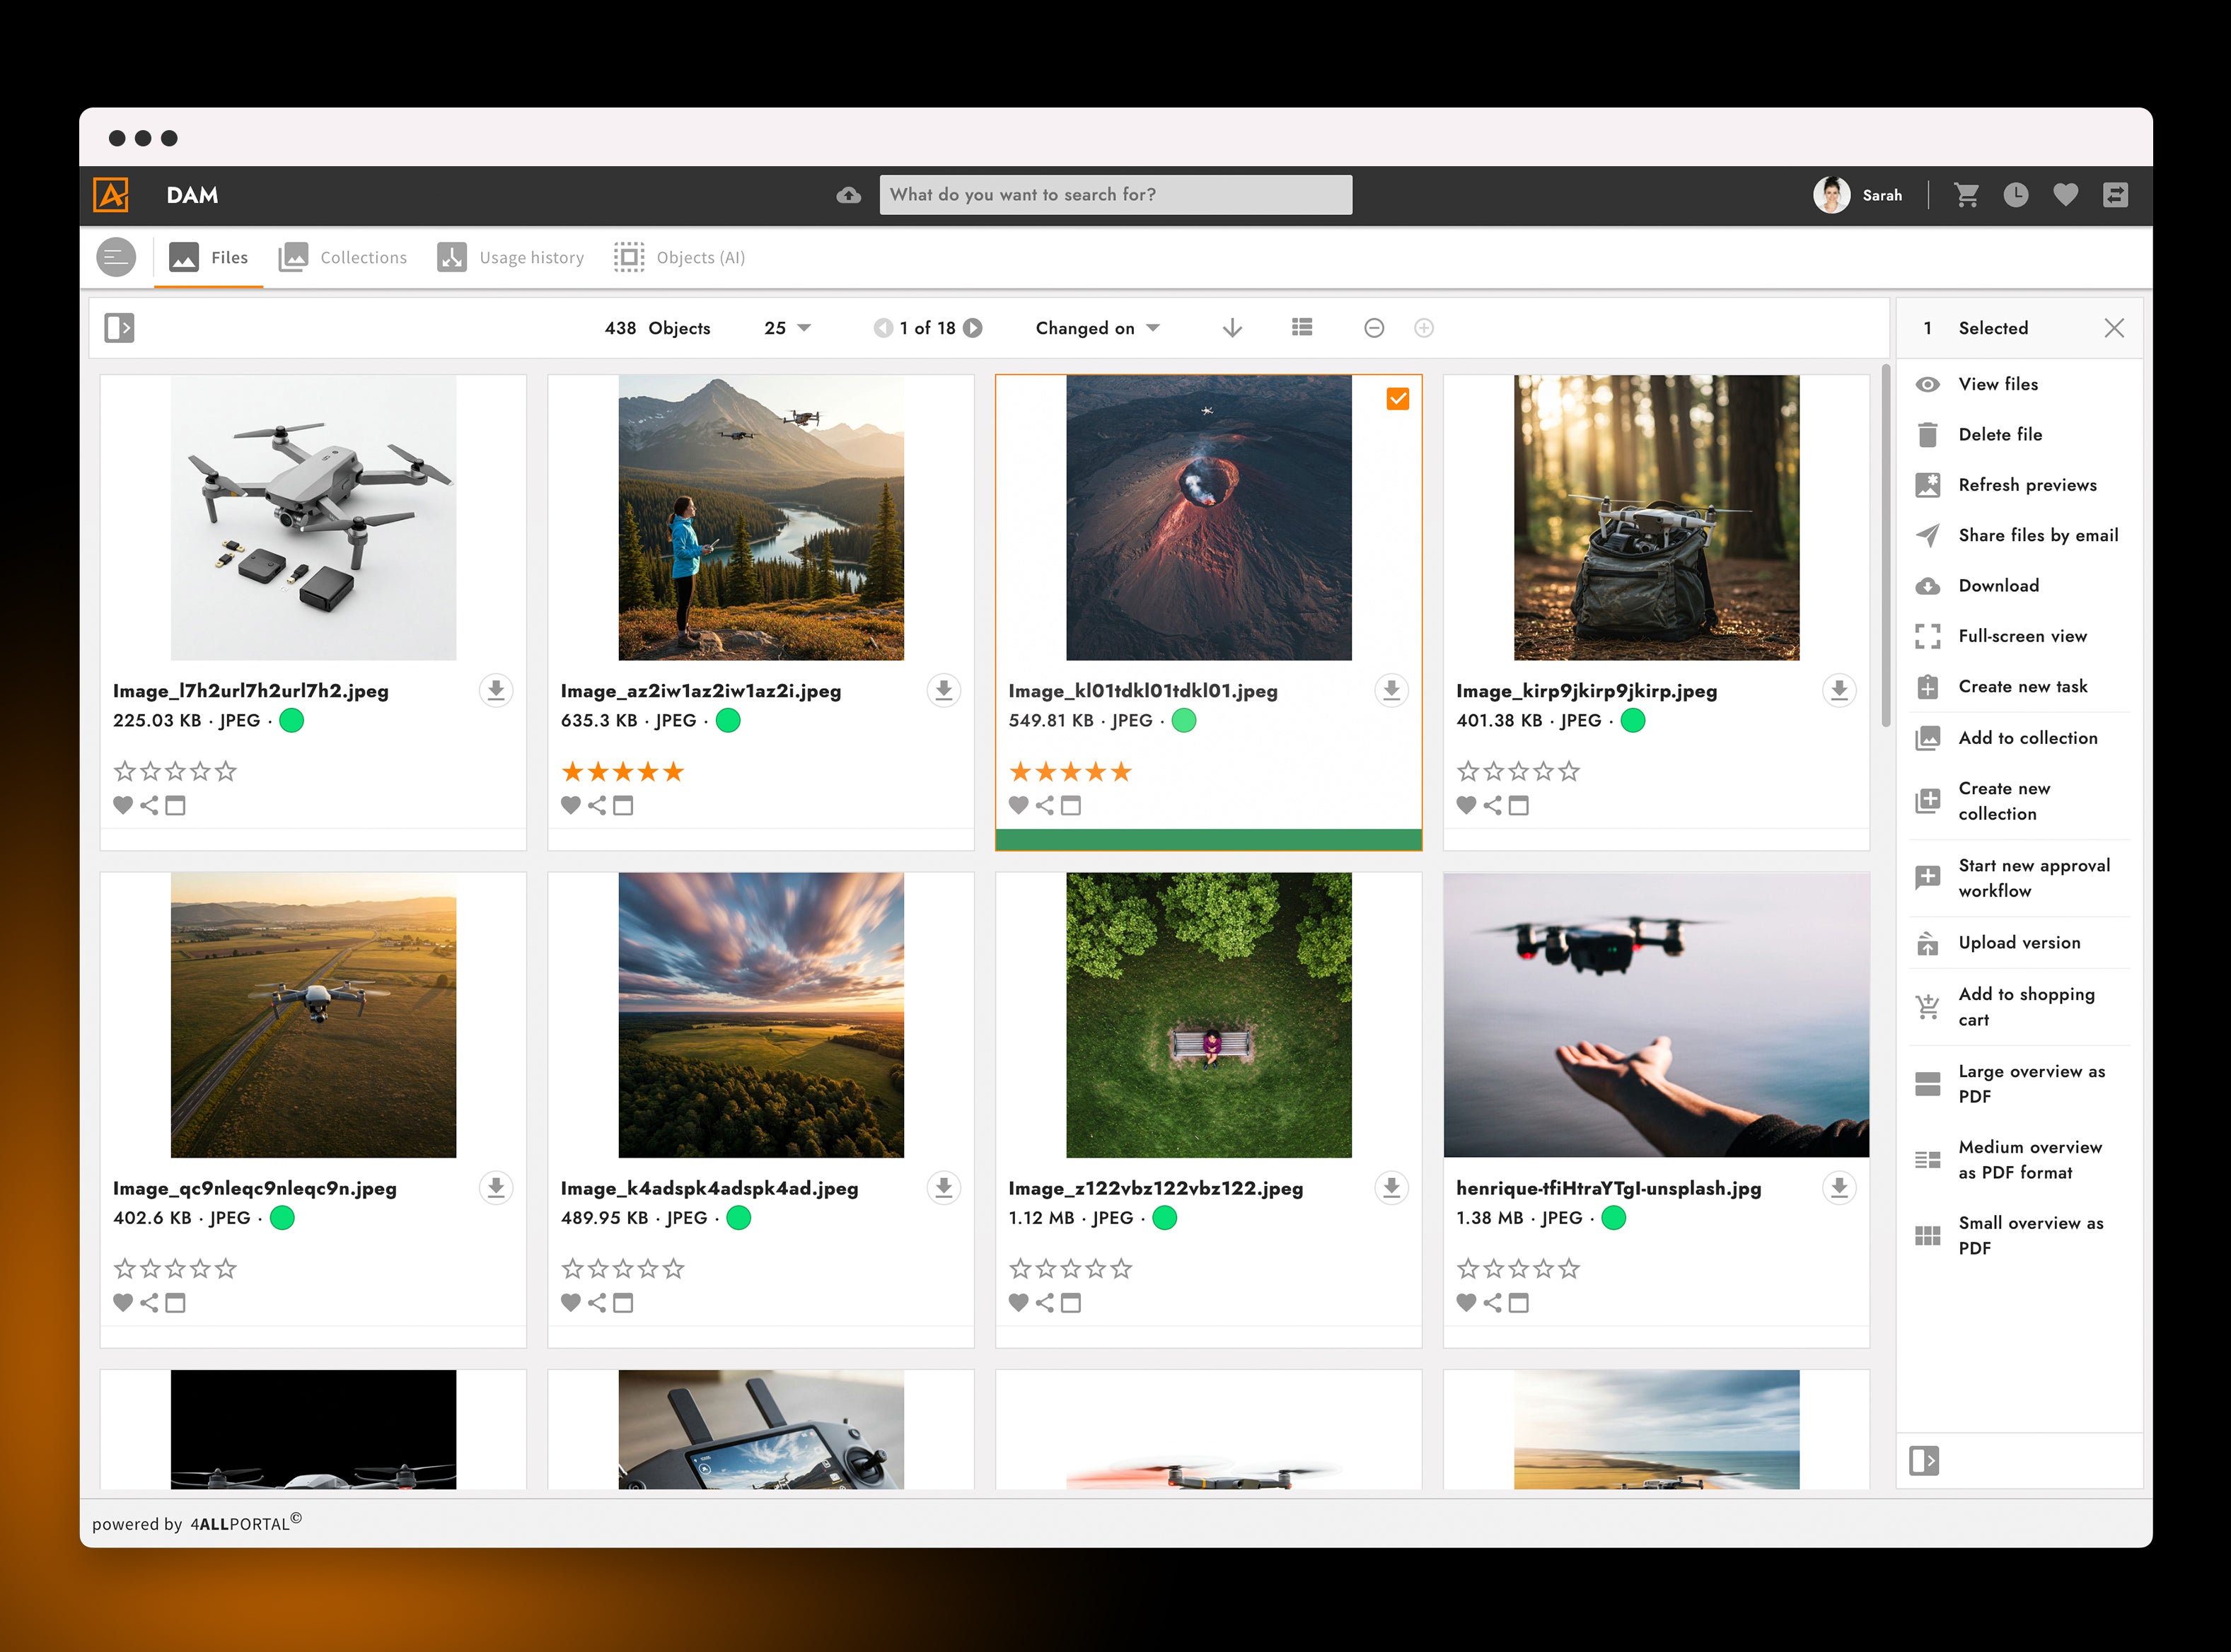Open the Changed on sort dropdown
Screen dimensions: 2231x1652
[1096, 327]
